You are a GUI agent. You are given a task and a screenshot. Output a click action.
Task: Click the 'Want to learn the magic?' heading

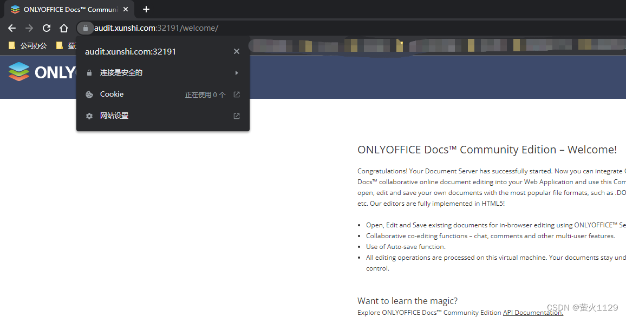tap(408, 301)
